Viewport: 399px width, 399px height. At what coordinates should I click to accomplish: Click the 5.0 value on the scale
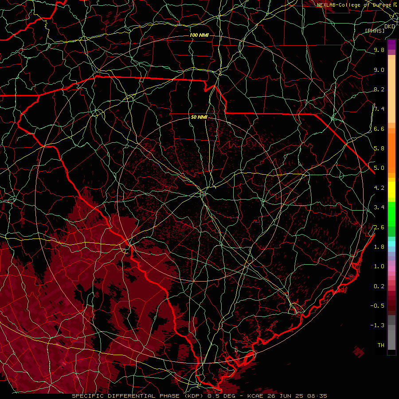[x=379, y=168]
